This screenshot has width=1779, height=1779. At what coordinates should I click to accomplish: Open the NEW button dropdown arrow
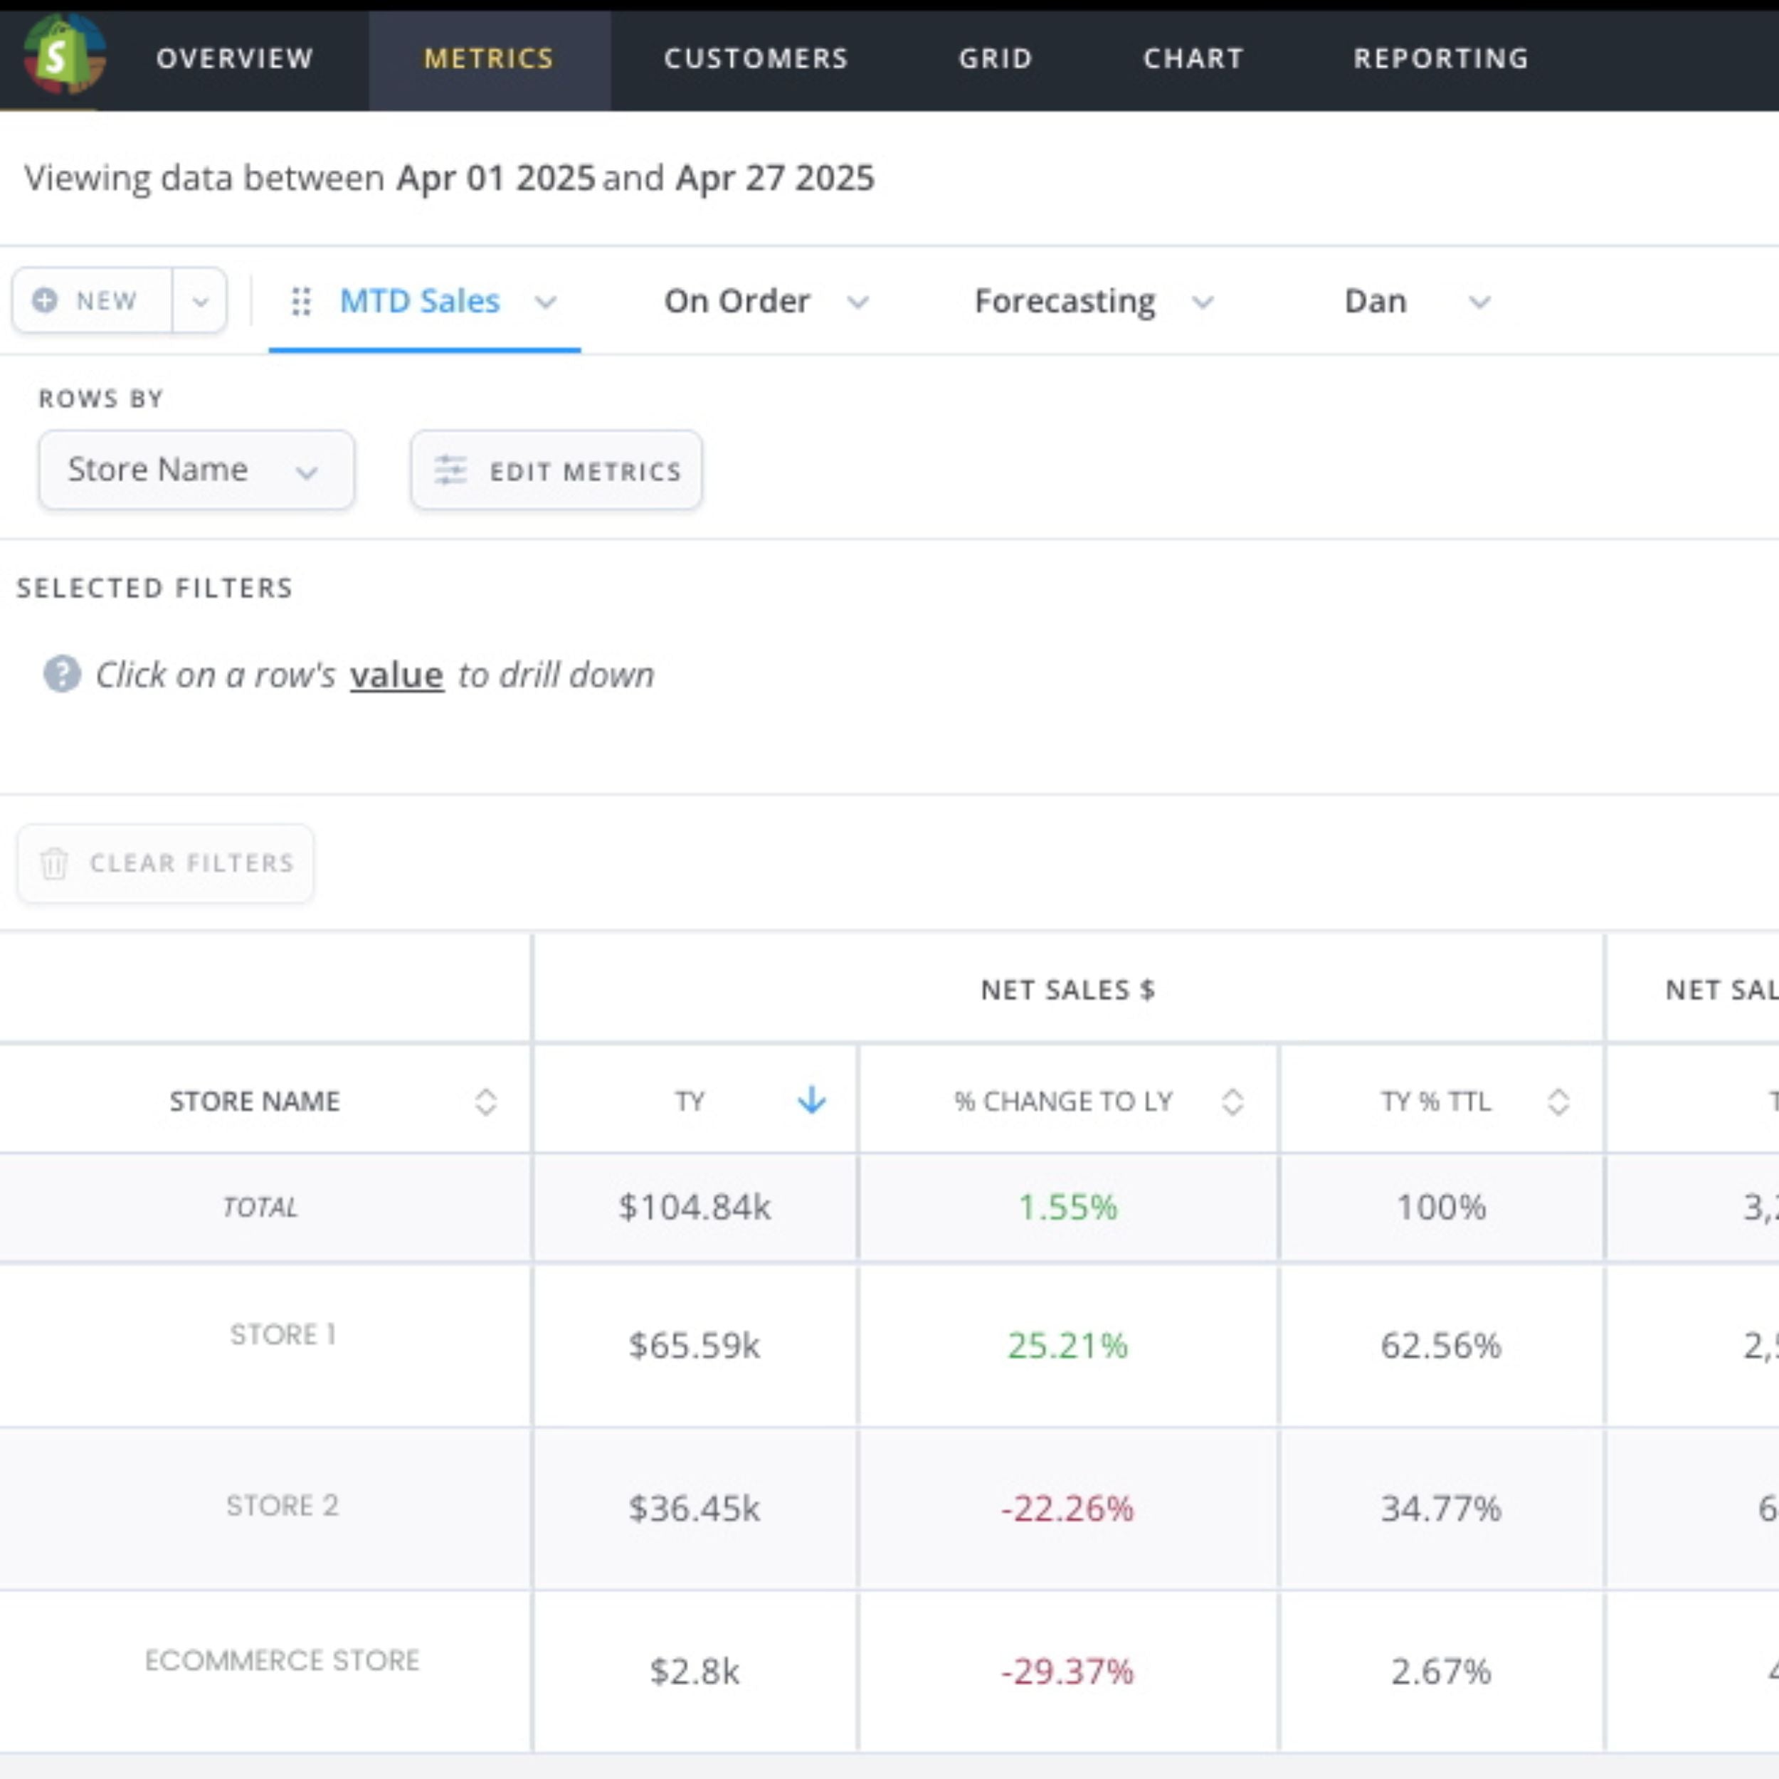pyautogui.click(x=200, y=301)
